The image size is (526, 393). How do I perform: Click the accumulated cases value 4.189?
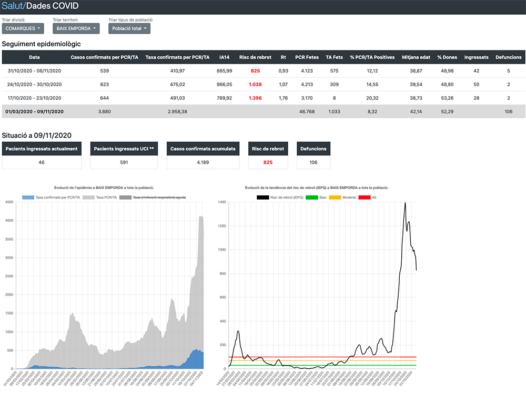pos(203,162)
